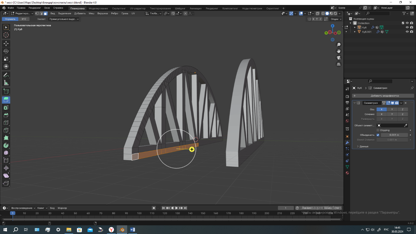Open the Material properties tab

click(x=347, y=173)
